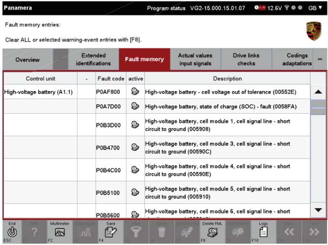
Task: Click the fault status icon for P0B5100
Action: [135, 192]
